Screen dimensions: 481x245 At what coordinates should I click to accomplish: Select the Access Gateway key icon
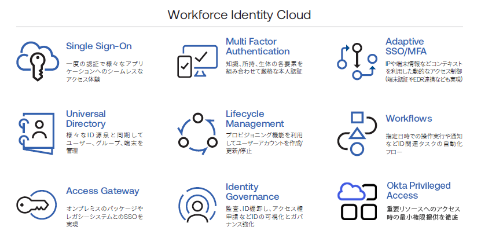(x=36, y=204)
